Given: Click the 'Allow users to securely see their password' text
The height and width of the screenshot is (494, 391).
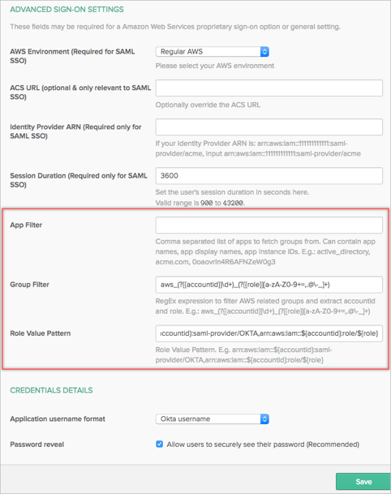Looking at the screenshot, I should pyautogui.click(x=263, y=445).
